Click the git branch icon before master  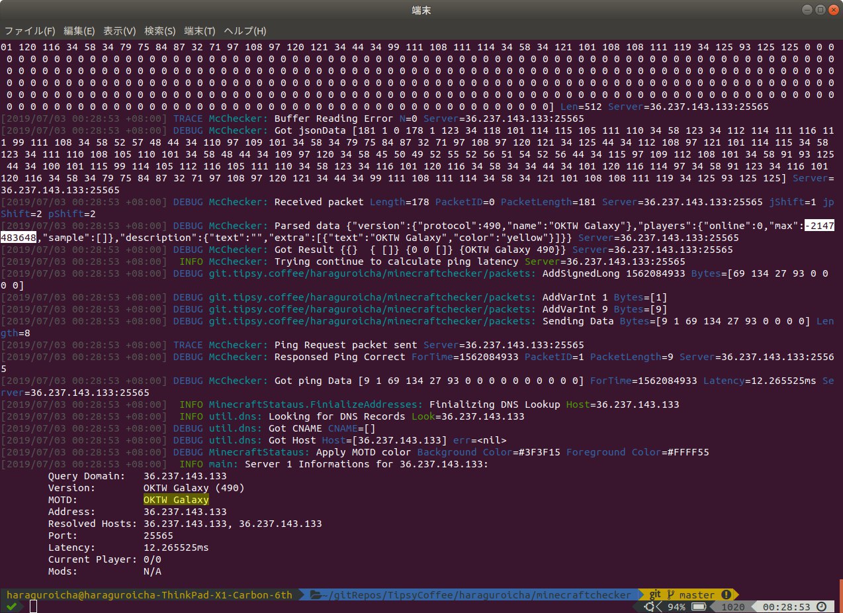coord(672,594)
